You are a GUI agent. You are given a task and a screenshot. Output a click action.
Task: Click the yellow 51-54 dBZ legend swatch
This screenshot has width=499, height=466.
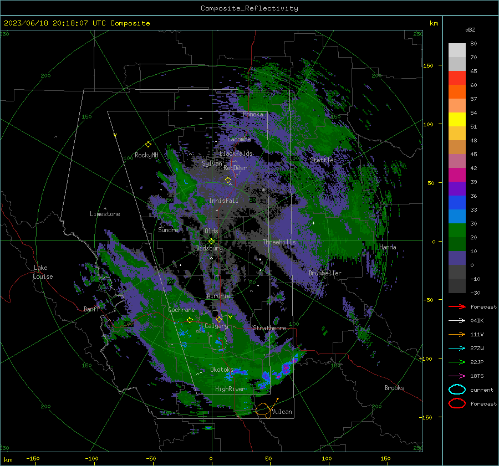(x=457, y=120)
